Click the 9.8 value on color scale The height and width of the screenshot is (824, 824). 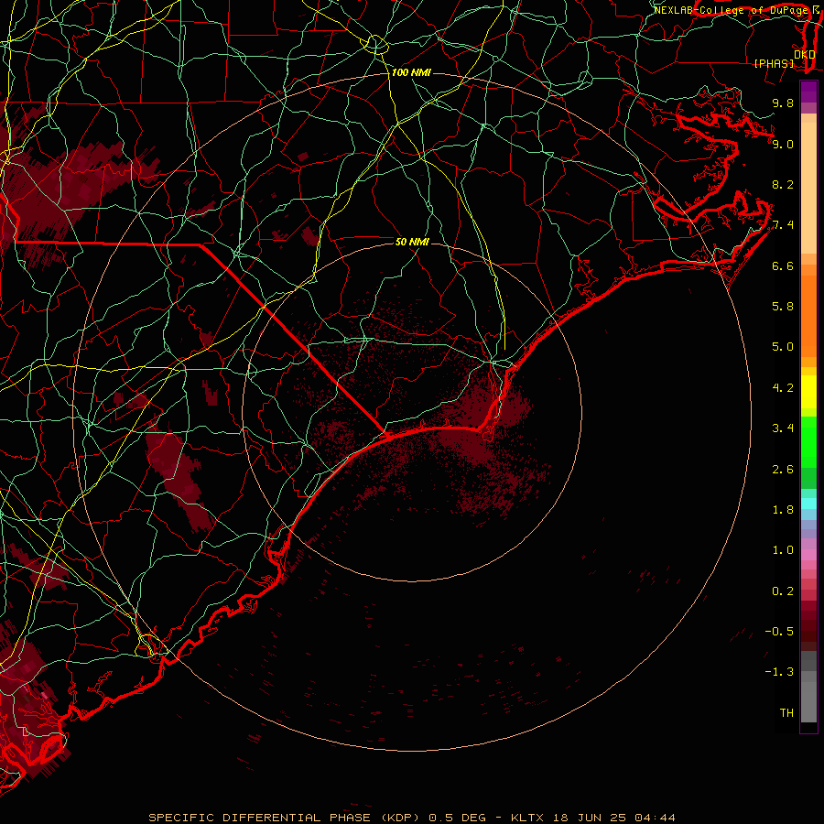coord(783,103)
